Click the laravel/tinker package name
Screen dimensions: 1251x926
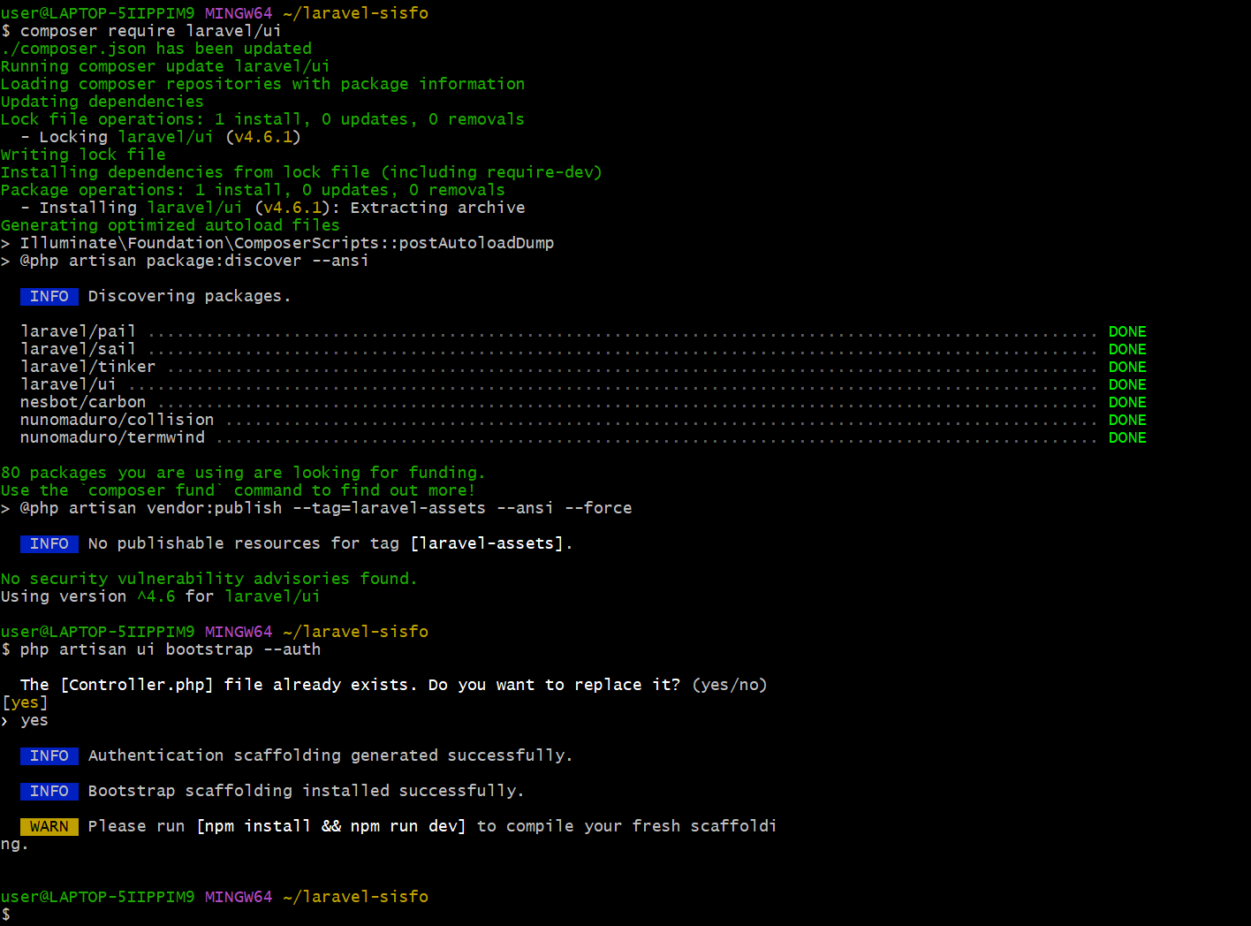point(87,367)
